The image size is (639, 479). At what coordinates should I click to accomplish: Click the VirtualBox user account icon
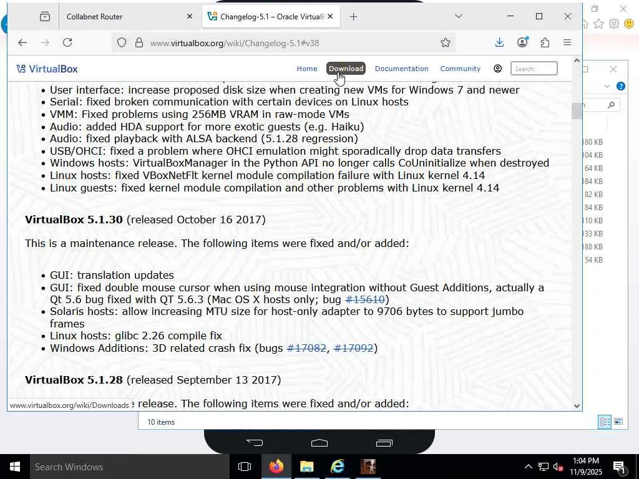tap(497, 69)
